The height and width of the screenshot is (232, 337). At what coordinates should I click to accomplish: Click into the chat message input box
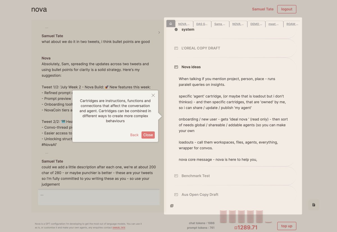[99, 197]
